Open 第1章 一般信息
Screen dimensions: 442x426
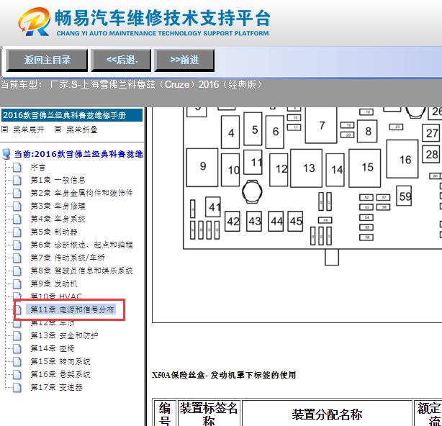click(58, 180)
